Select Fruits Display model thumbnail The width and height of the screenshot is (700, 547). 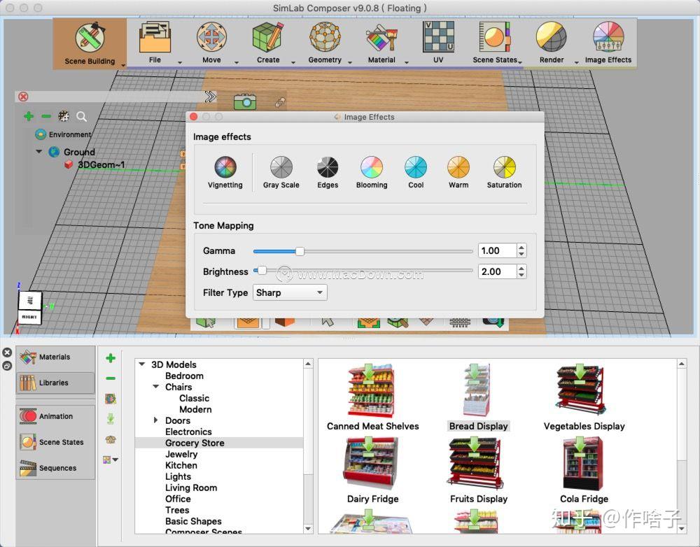(x=476, y=463)
